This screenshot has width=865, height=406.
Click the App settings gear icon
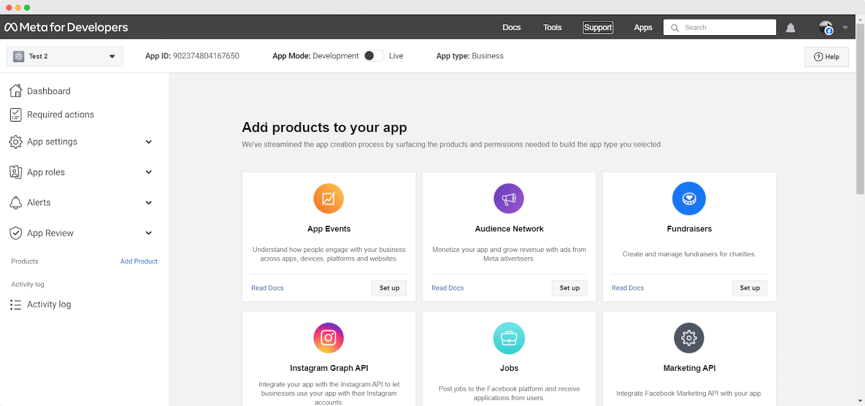(16, 142)
